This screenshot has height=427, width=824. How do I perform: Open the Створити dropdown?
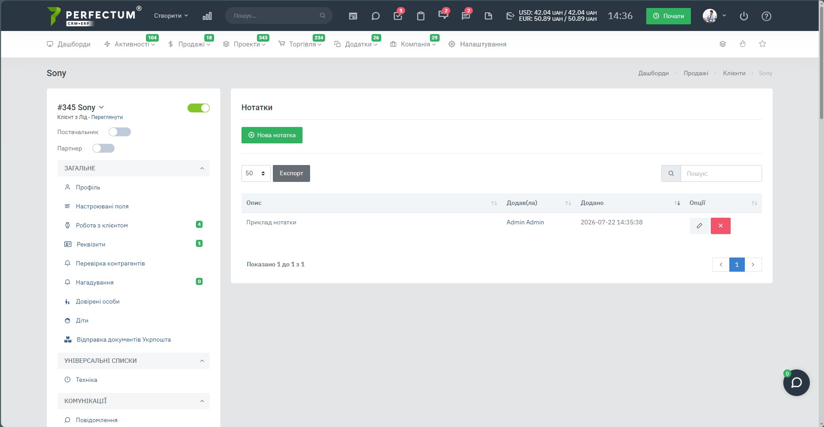point(171,15)
